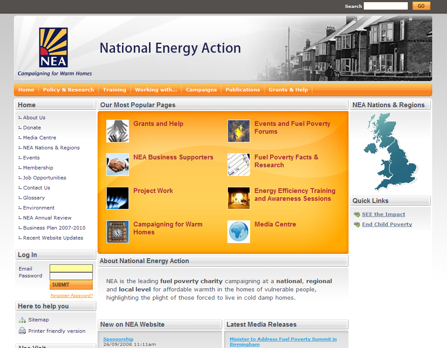The height and width of the screenshot is (348, 447).
Task: Open Media Centre heading in popular pages
Action: pos(275,224)
